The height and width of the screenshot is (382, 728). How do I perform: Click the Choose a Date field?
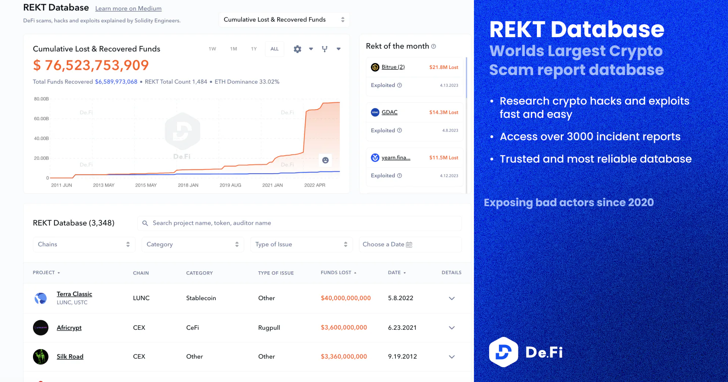pyautogui.click(x=410, y=244)
